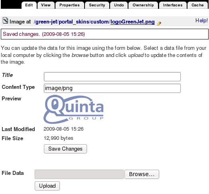Viewport: 209px width, 194px height.
Task: Click the pencil edit icon after logoGreenJet.png
Action: pos(159,23)
